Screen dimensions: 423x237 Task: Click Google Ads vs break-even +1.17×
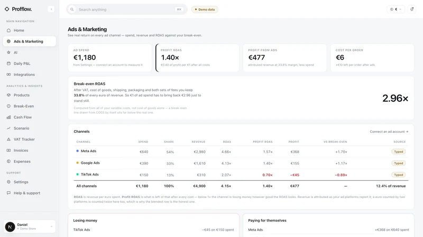pyautogui.click(x=341, y=163)
